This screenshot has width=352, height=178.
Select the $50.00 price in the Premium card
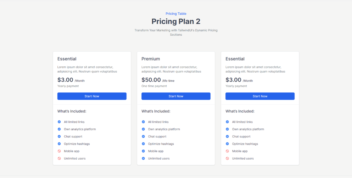pos(151,80)
